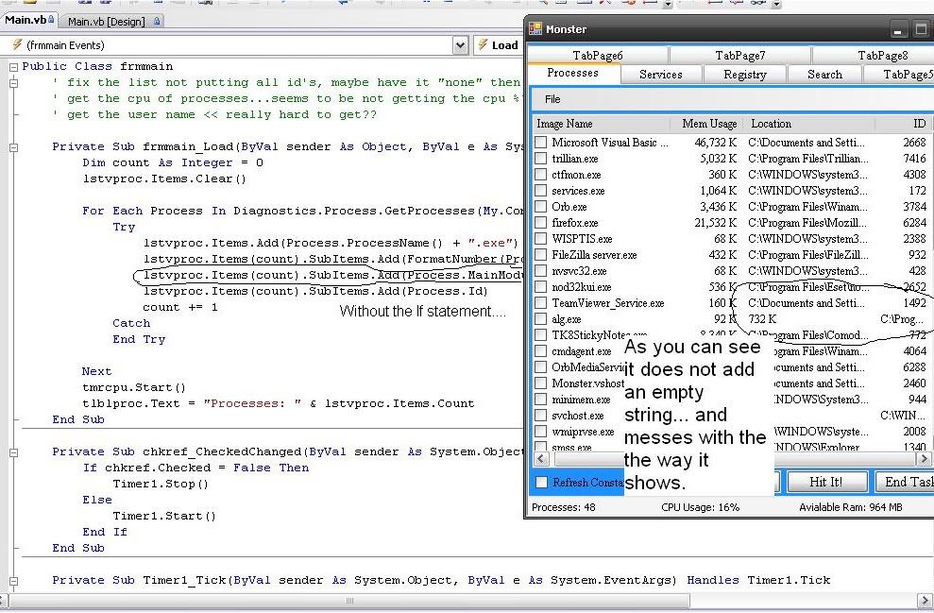Check the box next to nod32kui.exe
934x613 pixels.
541,287
